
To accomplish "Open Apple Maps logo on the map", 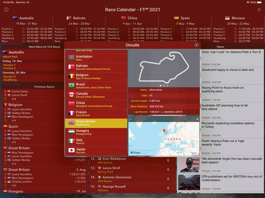I will 135,153.
